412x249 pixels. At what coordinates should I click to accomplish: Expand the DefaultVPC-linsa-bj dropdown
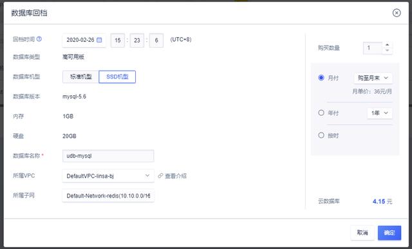pos(108,176)
